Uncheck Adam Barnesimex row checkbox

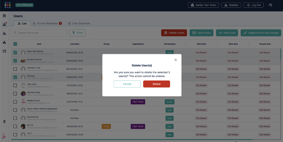point(15,53)
